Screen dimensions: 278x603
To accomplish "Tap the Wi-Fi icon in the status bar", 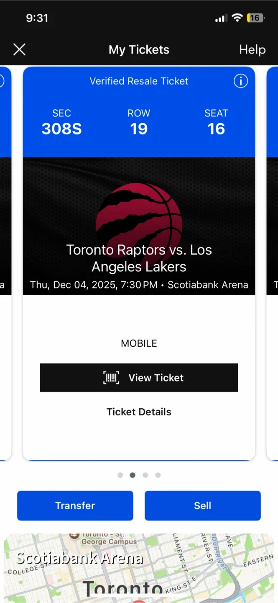I will (x=238, y=18).
